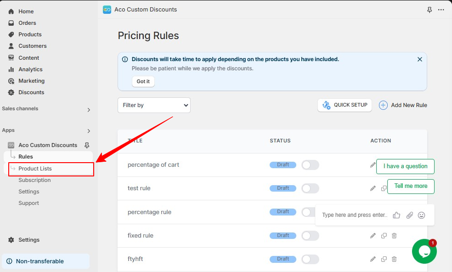Click the pin icon in app header

click(429, 10)
